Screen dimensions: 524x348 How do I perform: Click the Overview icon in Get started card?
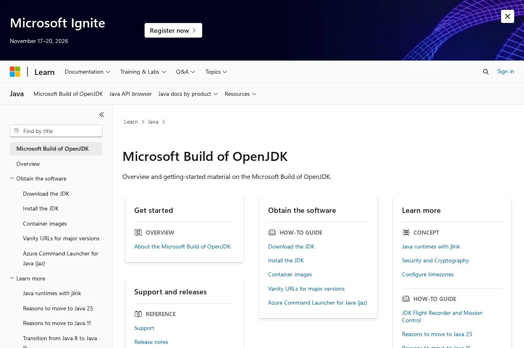click(x=138, y=233)
